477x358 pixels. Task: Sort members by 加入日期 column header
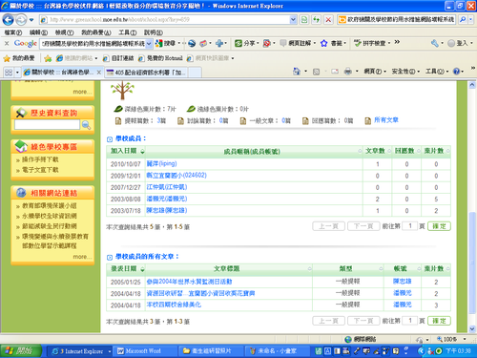126,151
